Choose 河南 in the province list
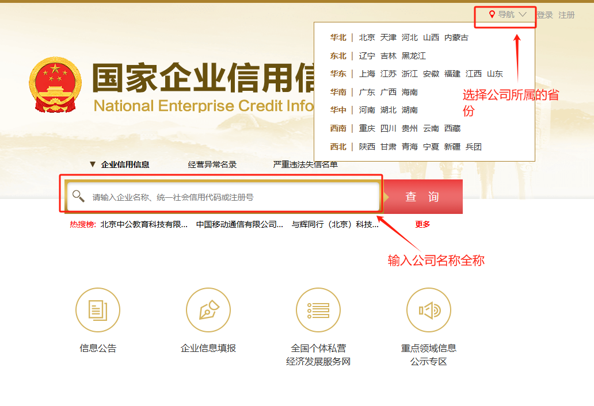The image size is (594, 406). tap(367, 110)
